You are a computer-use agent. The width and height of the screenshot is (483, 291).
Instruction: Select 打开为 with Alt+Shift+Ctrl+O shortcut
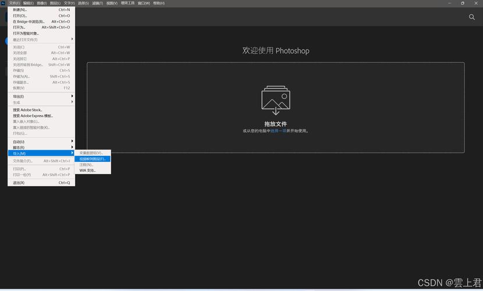tap(41, 27)
